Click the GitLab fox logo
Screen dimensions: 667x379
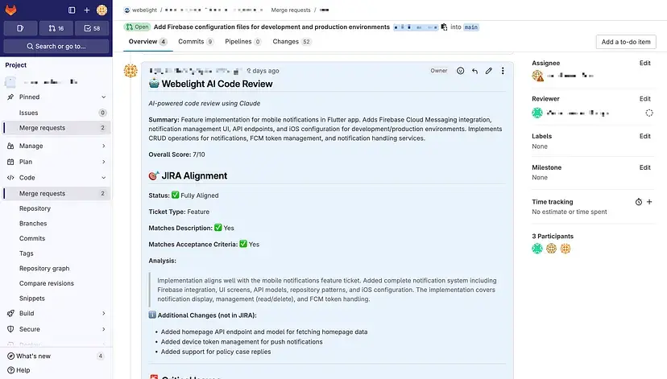12,10
